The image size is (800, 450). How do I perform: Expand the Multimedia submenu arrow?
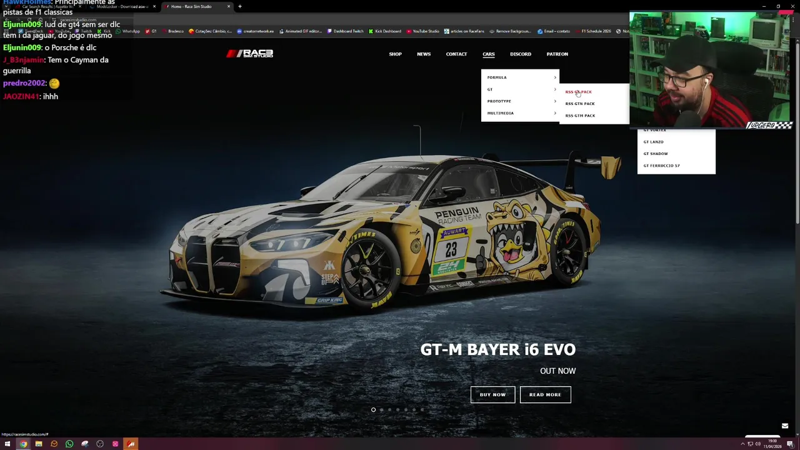point(555,113)
